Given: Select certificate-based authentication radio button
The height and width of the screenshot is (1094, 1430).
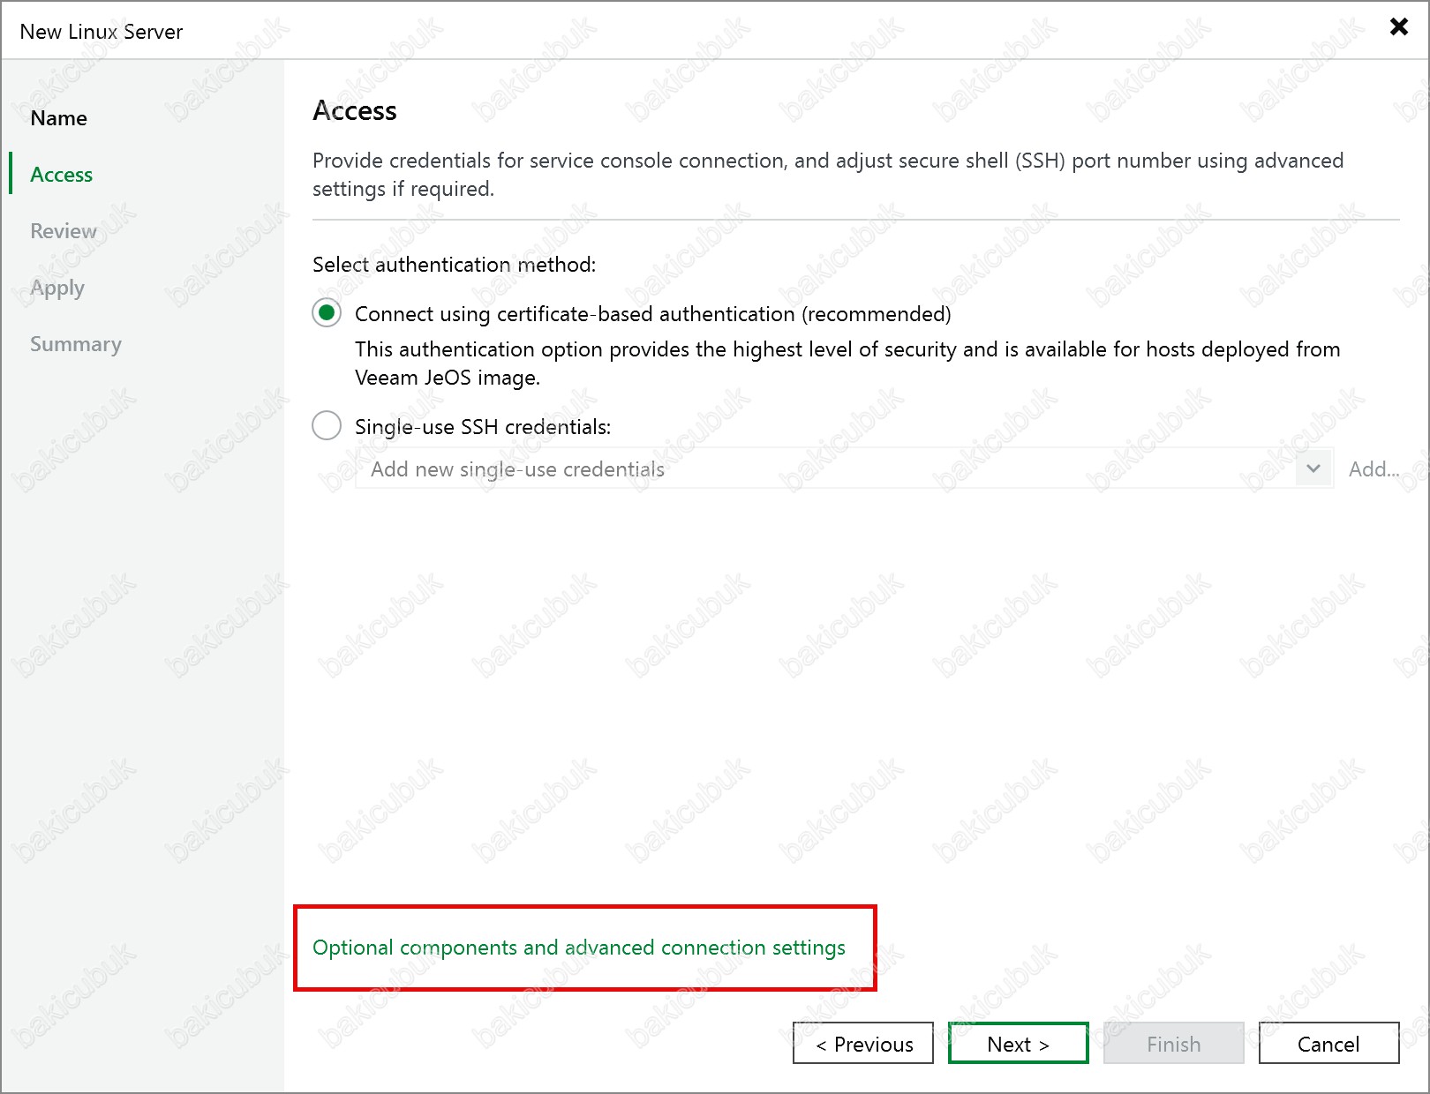Looking at the screenshot, I should [x=327, y=313].
